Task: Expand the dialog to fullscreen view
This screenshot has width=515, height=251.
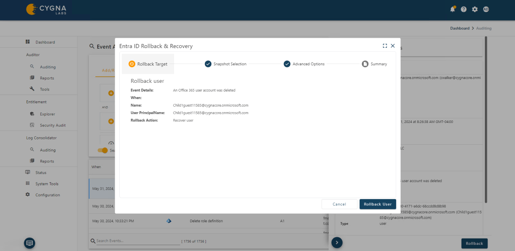Action: [x=385, y=46]
